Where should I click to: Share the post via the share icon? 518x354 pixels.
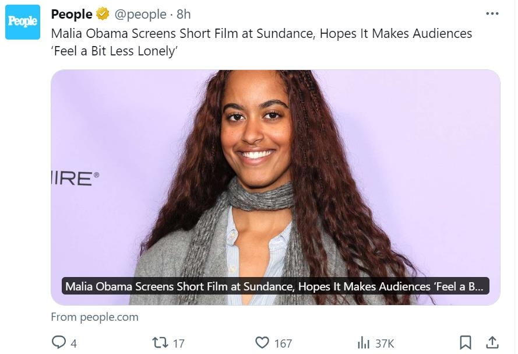tap(492, 342)
